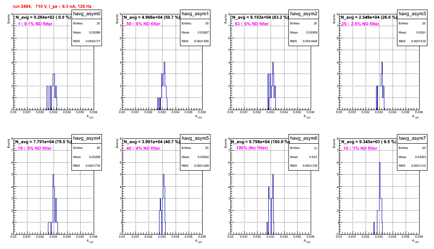Click the magenta 25± 2.5% ND filter label
This screenshot has height=249, width=434.
coord(360,24)
